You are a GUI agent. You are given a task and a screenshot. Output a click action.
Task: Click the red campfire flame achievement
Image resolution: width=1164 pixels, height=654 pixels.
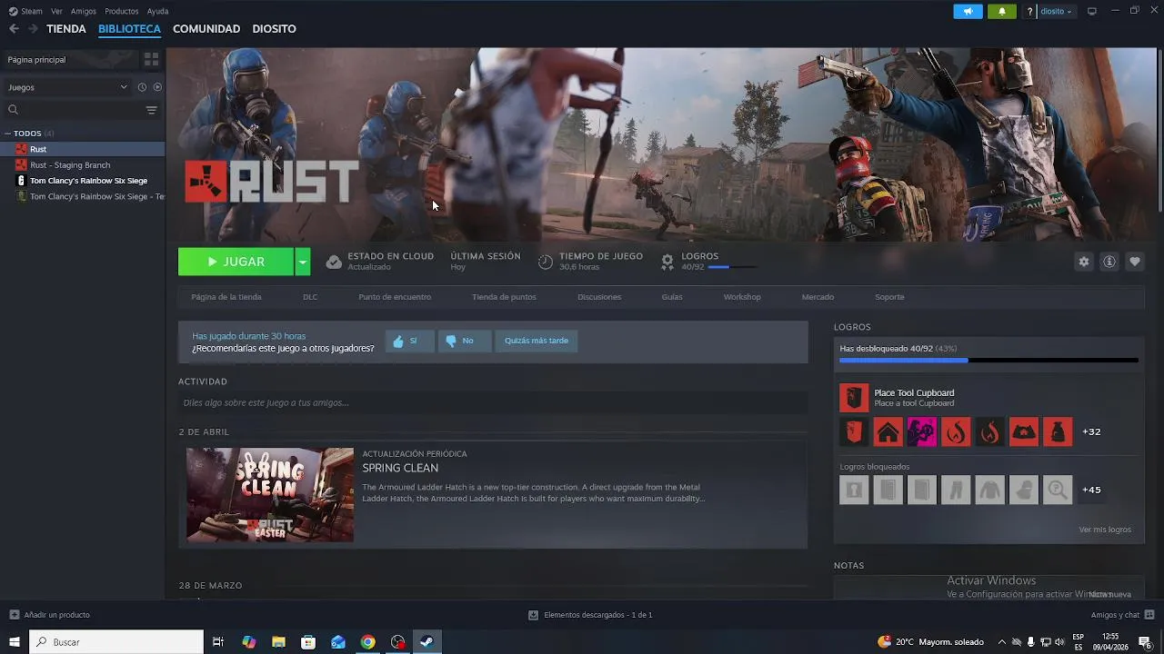click(x=956, y=431)
